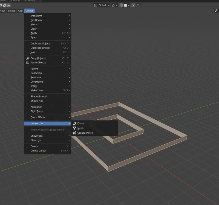Open the Add menu
The width and height of the screenshot is (219, 205).
pyautogui.click(x=20, y=11)
